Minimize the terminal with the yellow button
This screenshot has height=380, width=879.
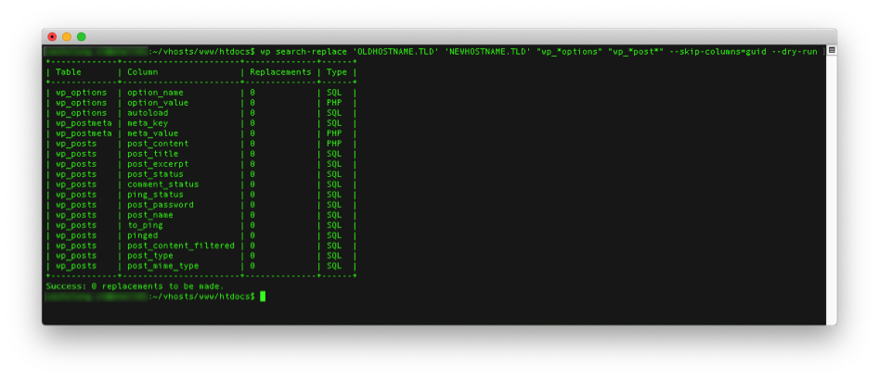tap(67, 37)
